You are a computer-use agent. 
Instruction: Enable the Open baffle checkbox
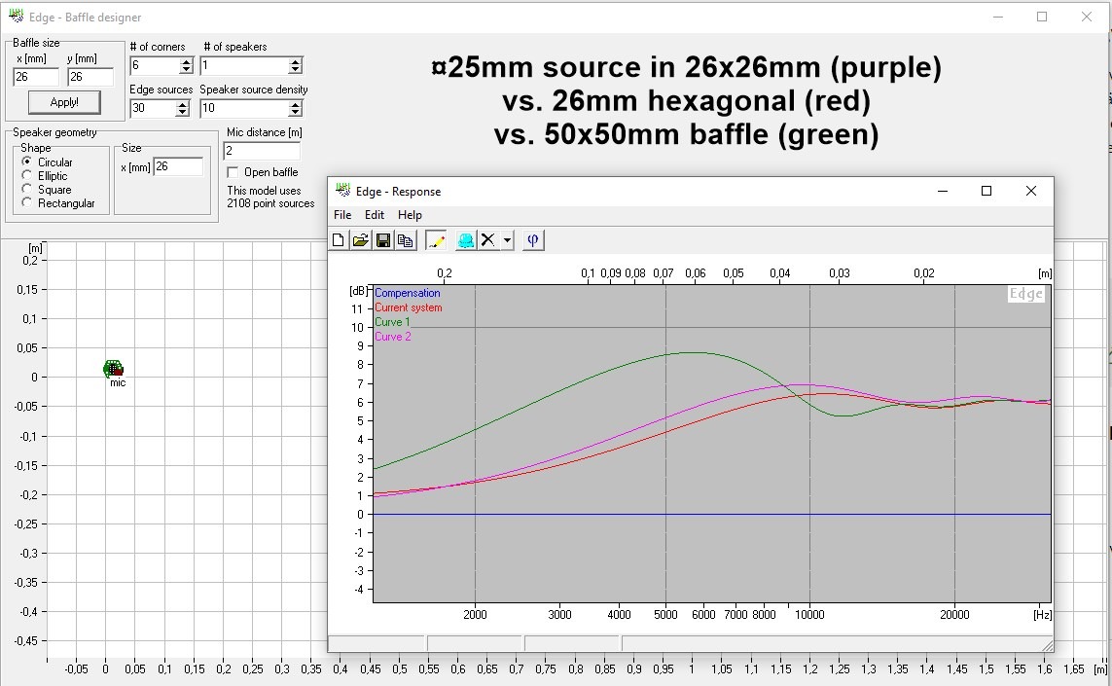point(233,172)
